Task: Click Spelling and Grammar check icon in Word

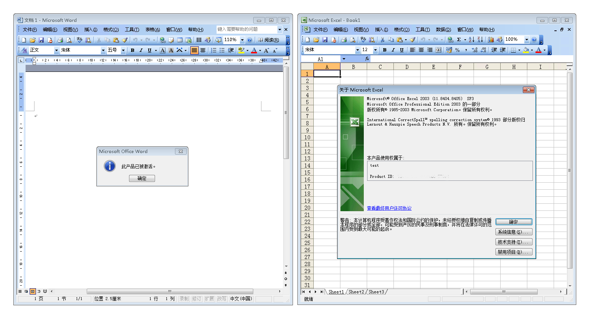Action: pyautogui.click(x=79, y=40)
